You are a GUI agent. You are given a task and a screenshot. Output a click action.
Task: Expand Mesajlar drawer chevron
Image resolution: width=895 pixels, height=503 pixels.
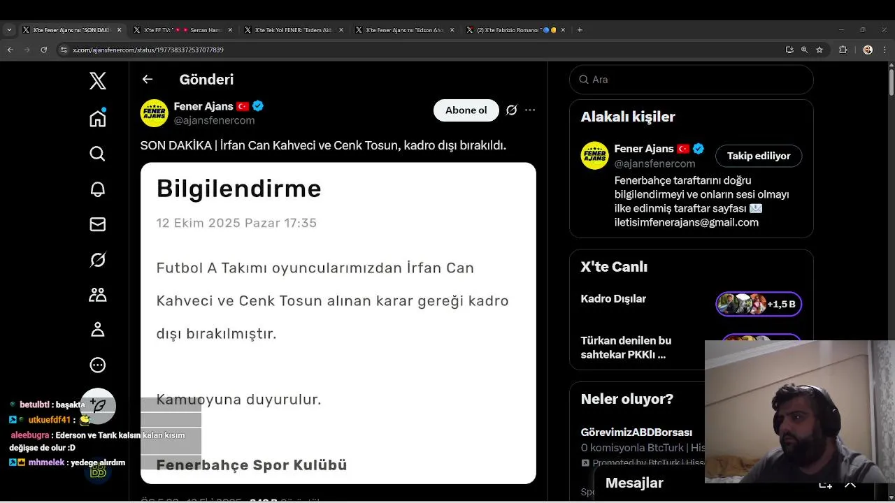pos(850,483)
